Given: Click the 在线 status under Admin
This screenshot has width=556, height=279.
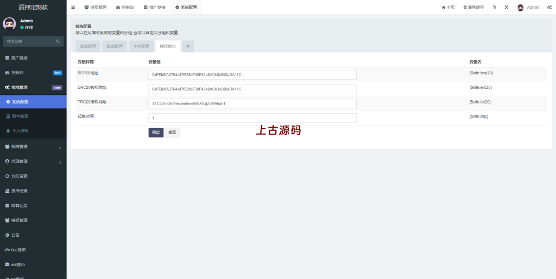Looking at the screenshot, I should click(x=27, y=28).
